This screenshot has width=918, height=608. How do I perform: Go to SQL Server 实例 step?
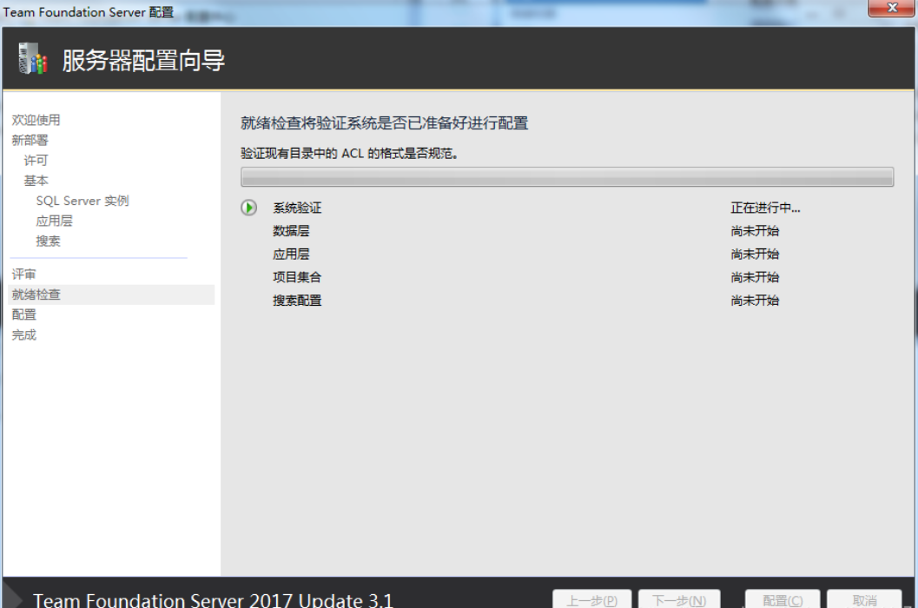[83, 201]
